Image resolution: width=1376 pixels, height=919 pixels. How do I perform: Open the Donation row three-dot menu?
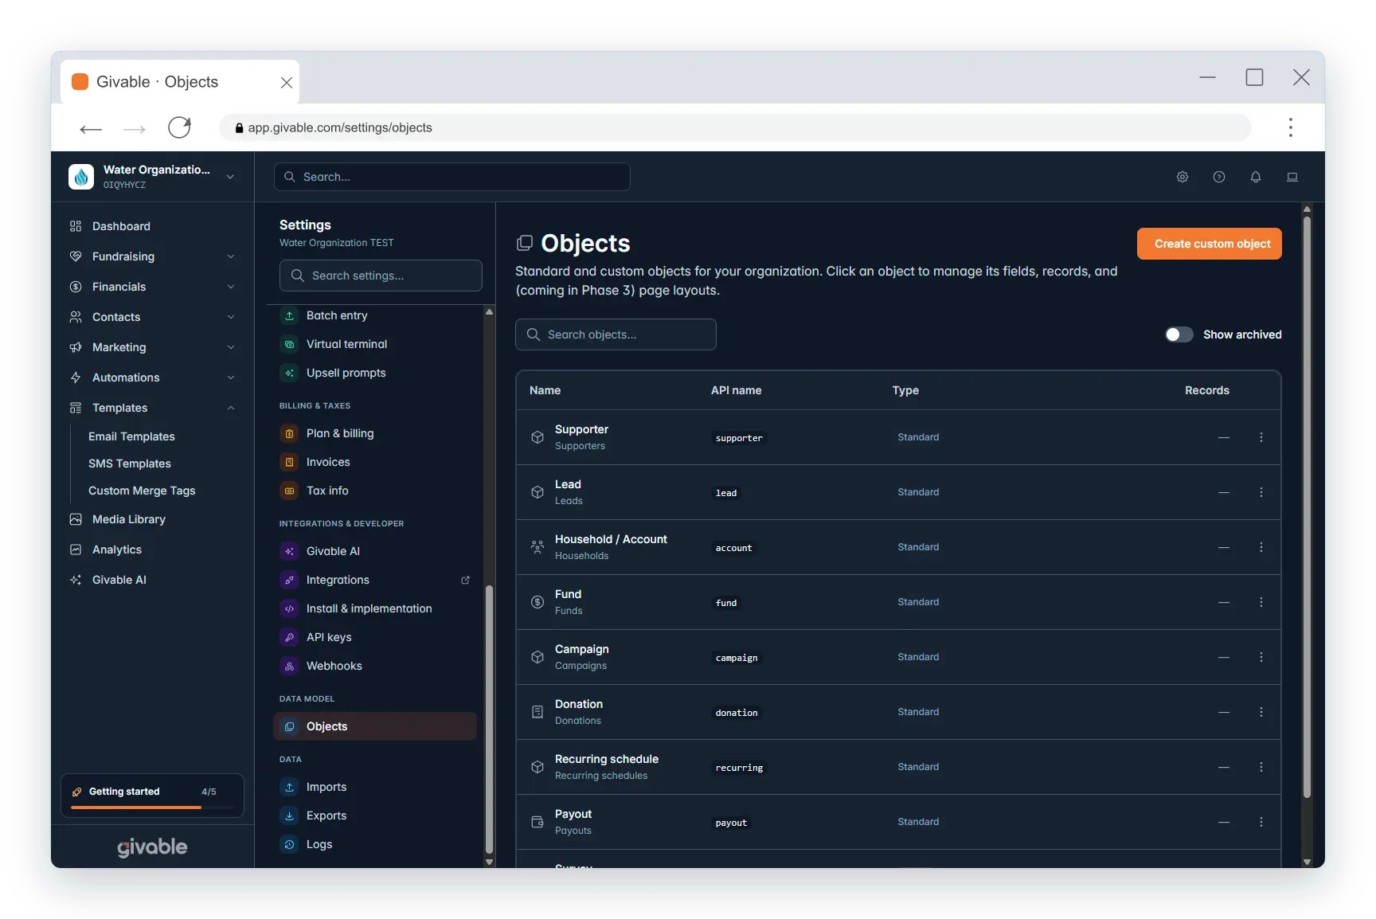(1261, 712)
